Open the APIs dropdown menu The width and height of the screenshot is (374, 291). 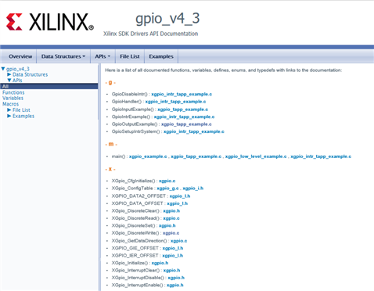102,56
